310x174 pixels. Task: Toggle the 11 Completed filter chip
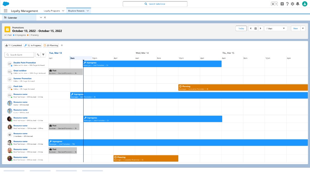13,45
